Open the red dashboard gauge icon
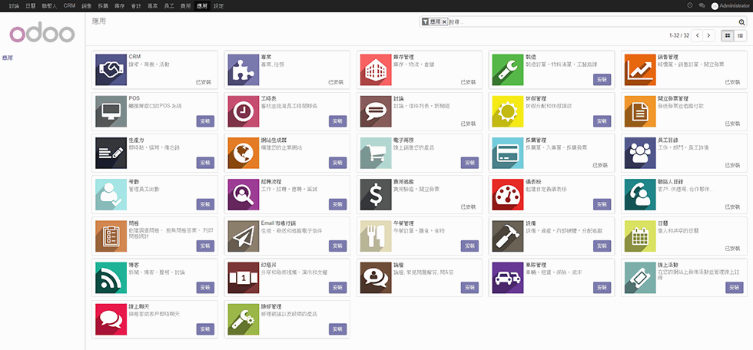753x350 pixels. pos(507,193)
